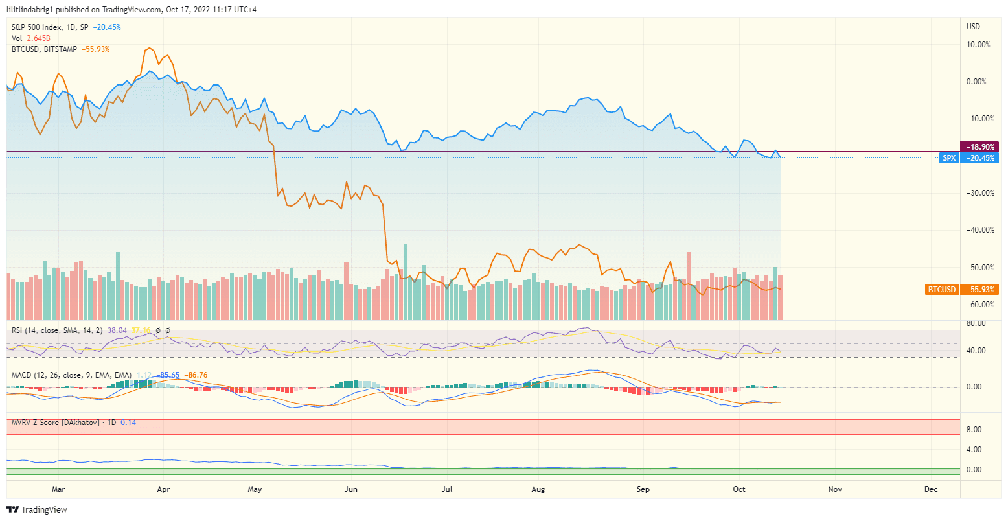Select the orange BTCUSD label on the price axis
The width and height of the screenshot is (1008, 521).
pyautogui.click(x=942, y=290)
